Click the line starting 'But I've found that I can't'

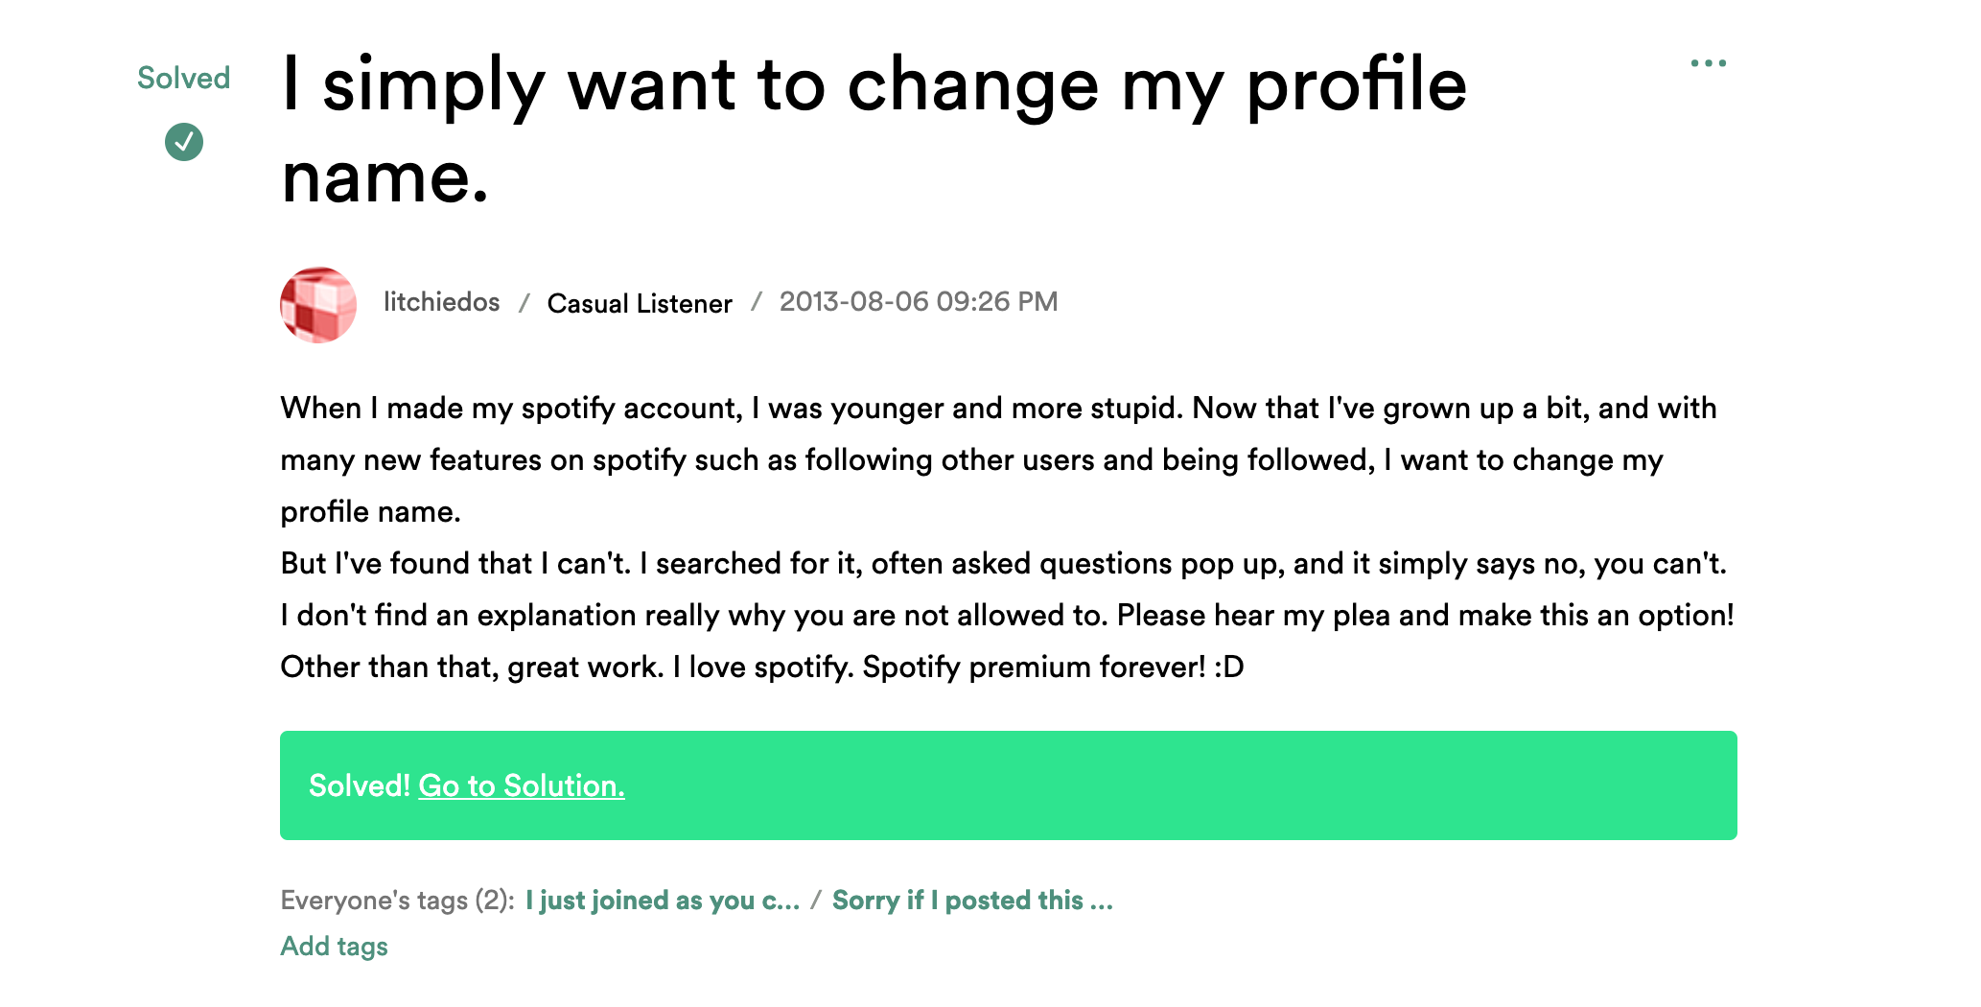(x=1003, y=564)
